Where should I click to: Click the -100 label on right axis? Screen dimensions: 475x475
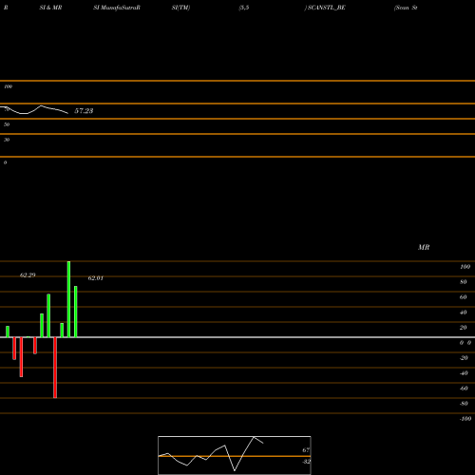pyautogui.click(x=465, y=419)
